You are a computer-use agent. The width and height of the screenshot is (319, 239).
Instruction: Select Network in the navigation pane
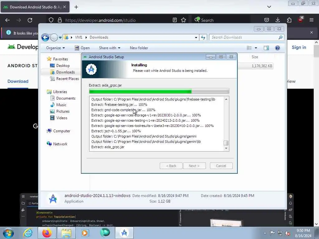60,144
